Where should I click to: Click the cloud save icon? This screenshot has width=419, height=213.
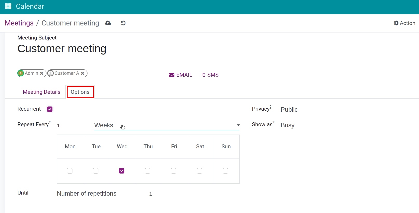coord(108,23)
